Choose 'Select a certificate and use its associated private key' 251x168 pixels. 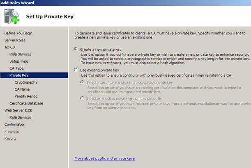pos(83,82)
